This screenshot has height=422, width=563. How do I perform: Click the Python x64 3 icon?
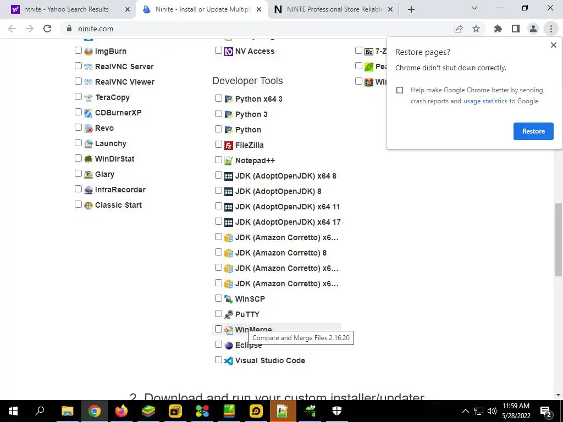[229, 99]
